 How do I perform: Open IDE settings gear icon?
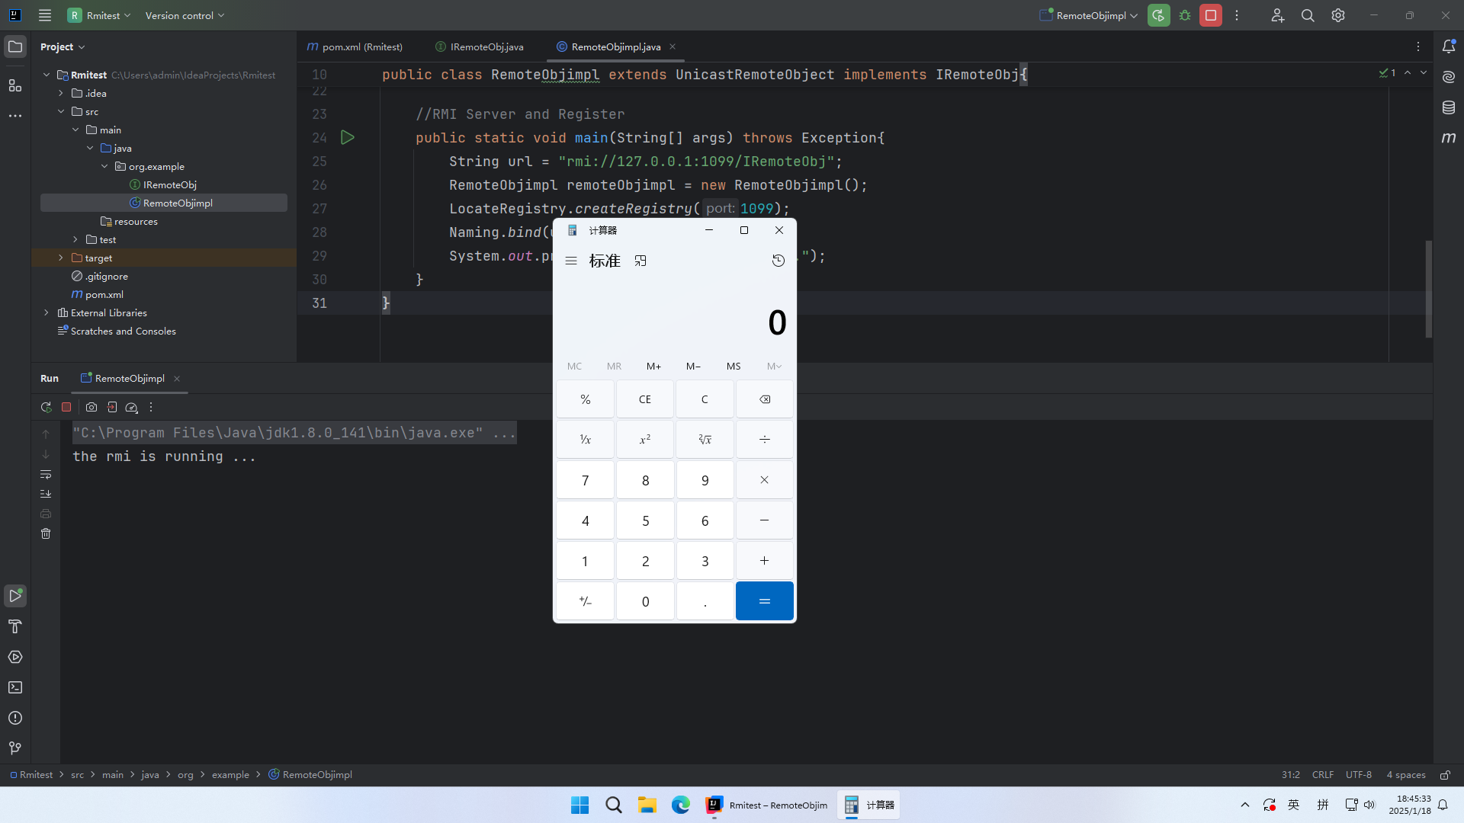tap(1338, 15)
